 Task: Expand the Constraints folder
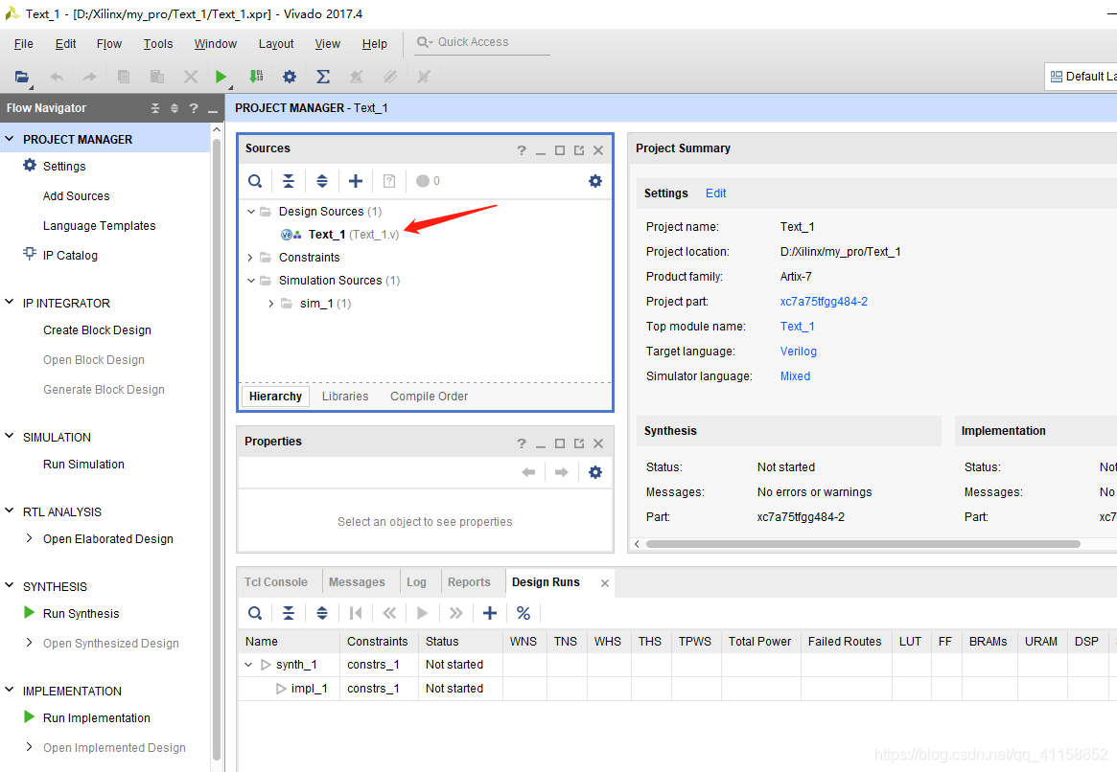[250, 257]
